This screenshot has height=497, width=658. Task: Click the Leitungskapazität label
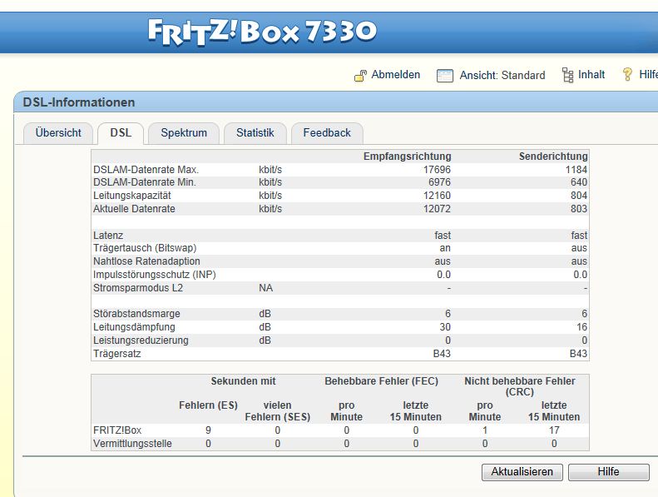[x=132, y=196]
